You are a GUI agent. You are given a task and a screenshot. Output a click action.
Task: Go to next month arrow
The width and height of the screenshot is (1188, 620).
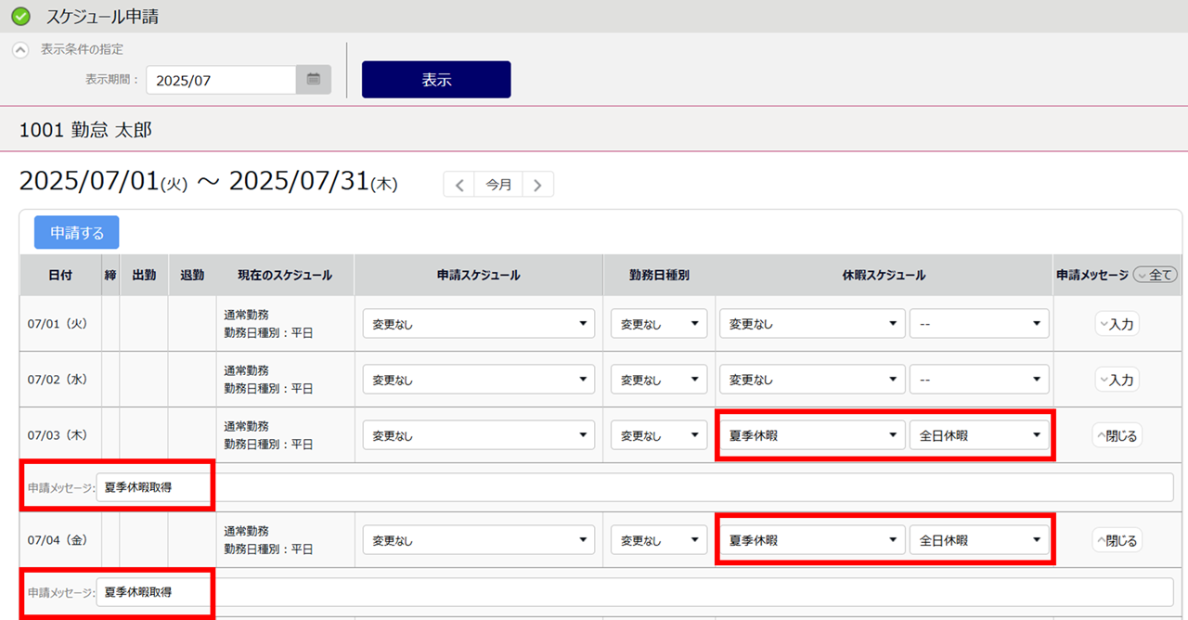point(537,184)
